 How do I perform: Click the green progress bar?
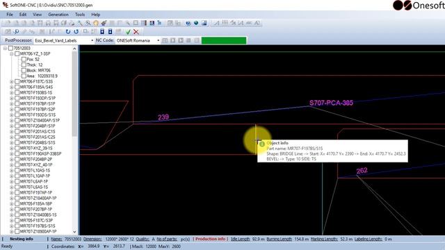[x=224, y=40]
